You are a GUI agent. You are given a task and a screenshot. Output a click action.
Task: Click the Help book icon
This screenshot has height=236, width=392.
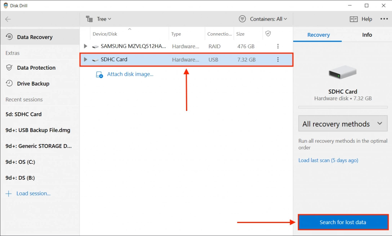[353, 19]
